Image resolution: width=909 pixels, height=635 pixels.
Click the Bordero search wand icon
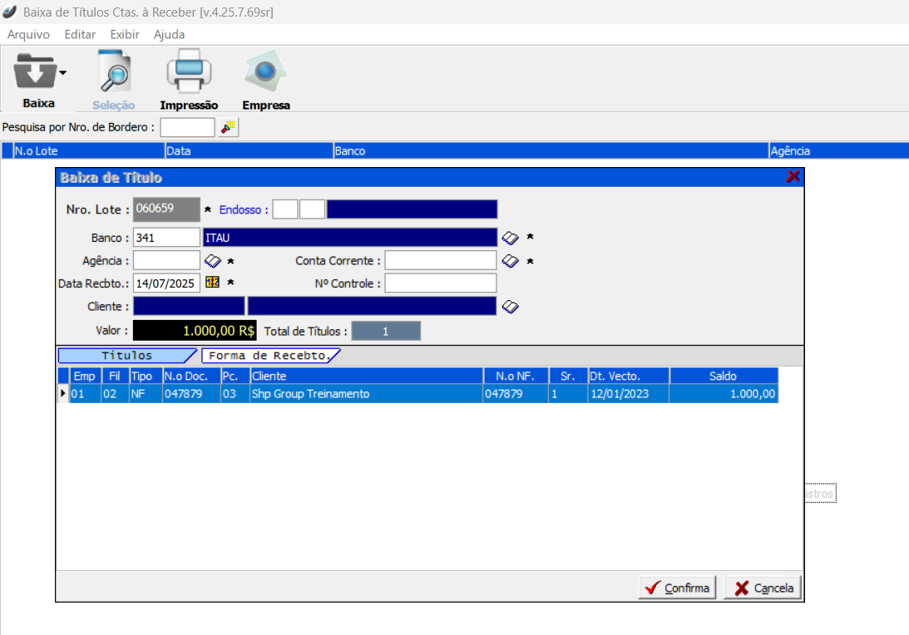pyautogui.click(x=228, y=127)
